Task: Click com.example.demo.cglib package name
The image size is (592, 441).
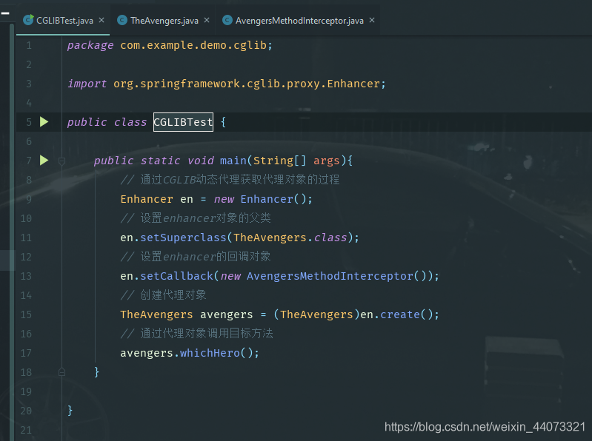Action: [193, 46]
